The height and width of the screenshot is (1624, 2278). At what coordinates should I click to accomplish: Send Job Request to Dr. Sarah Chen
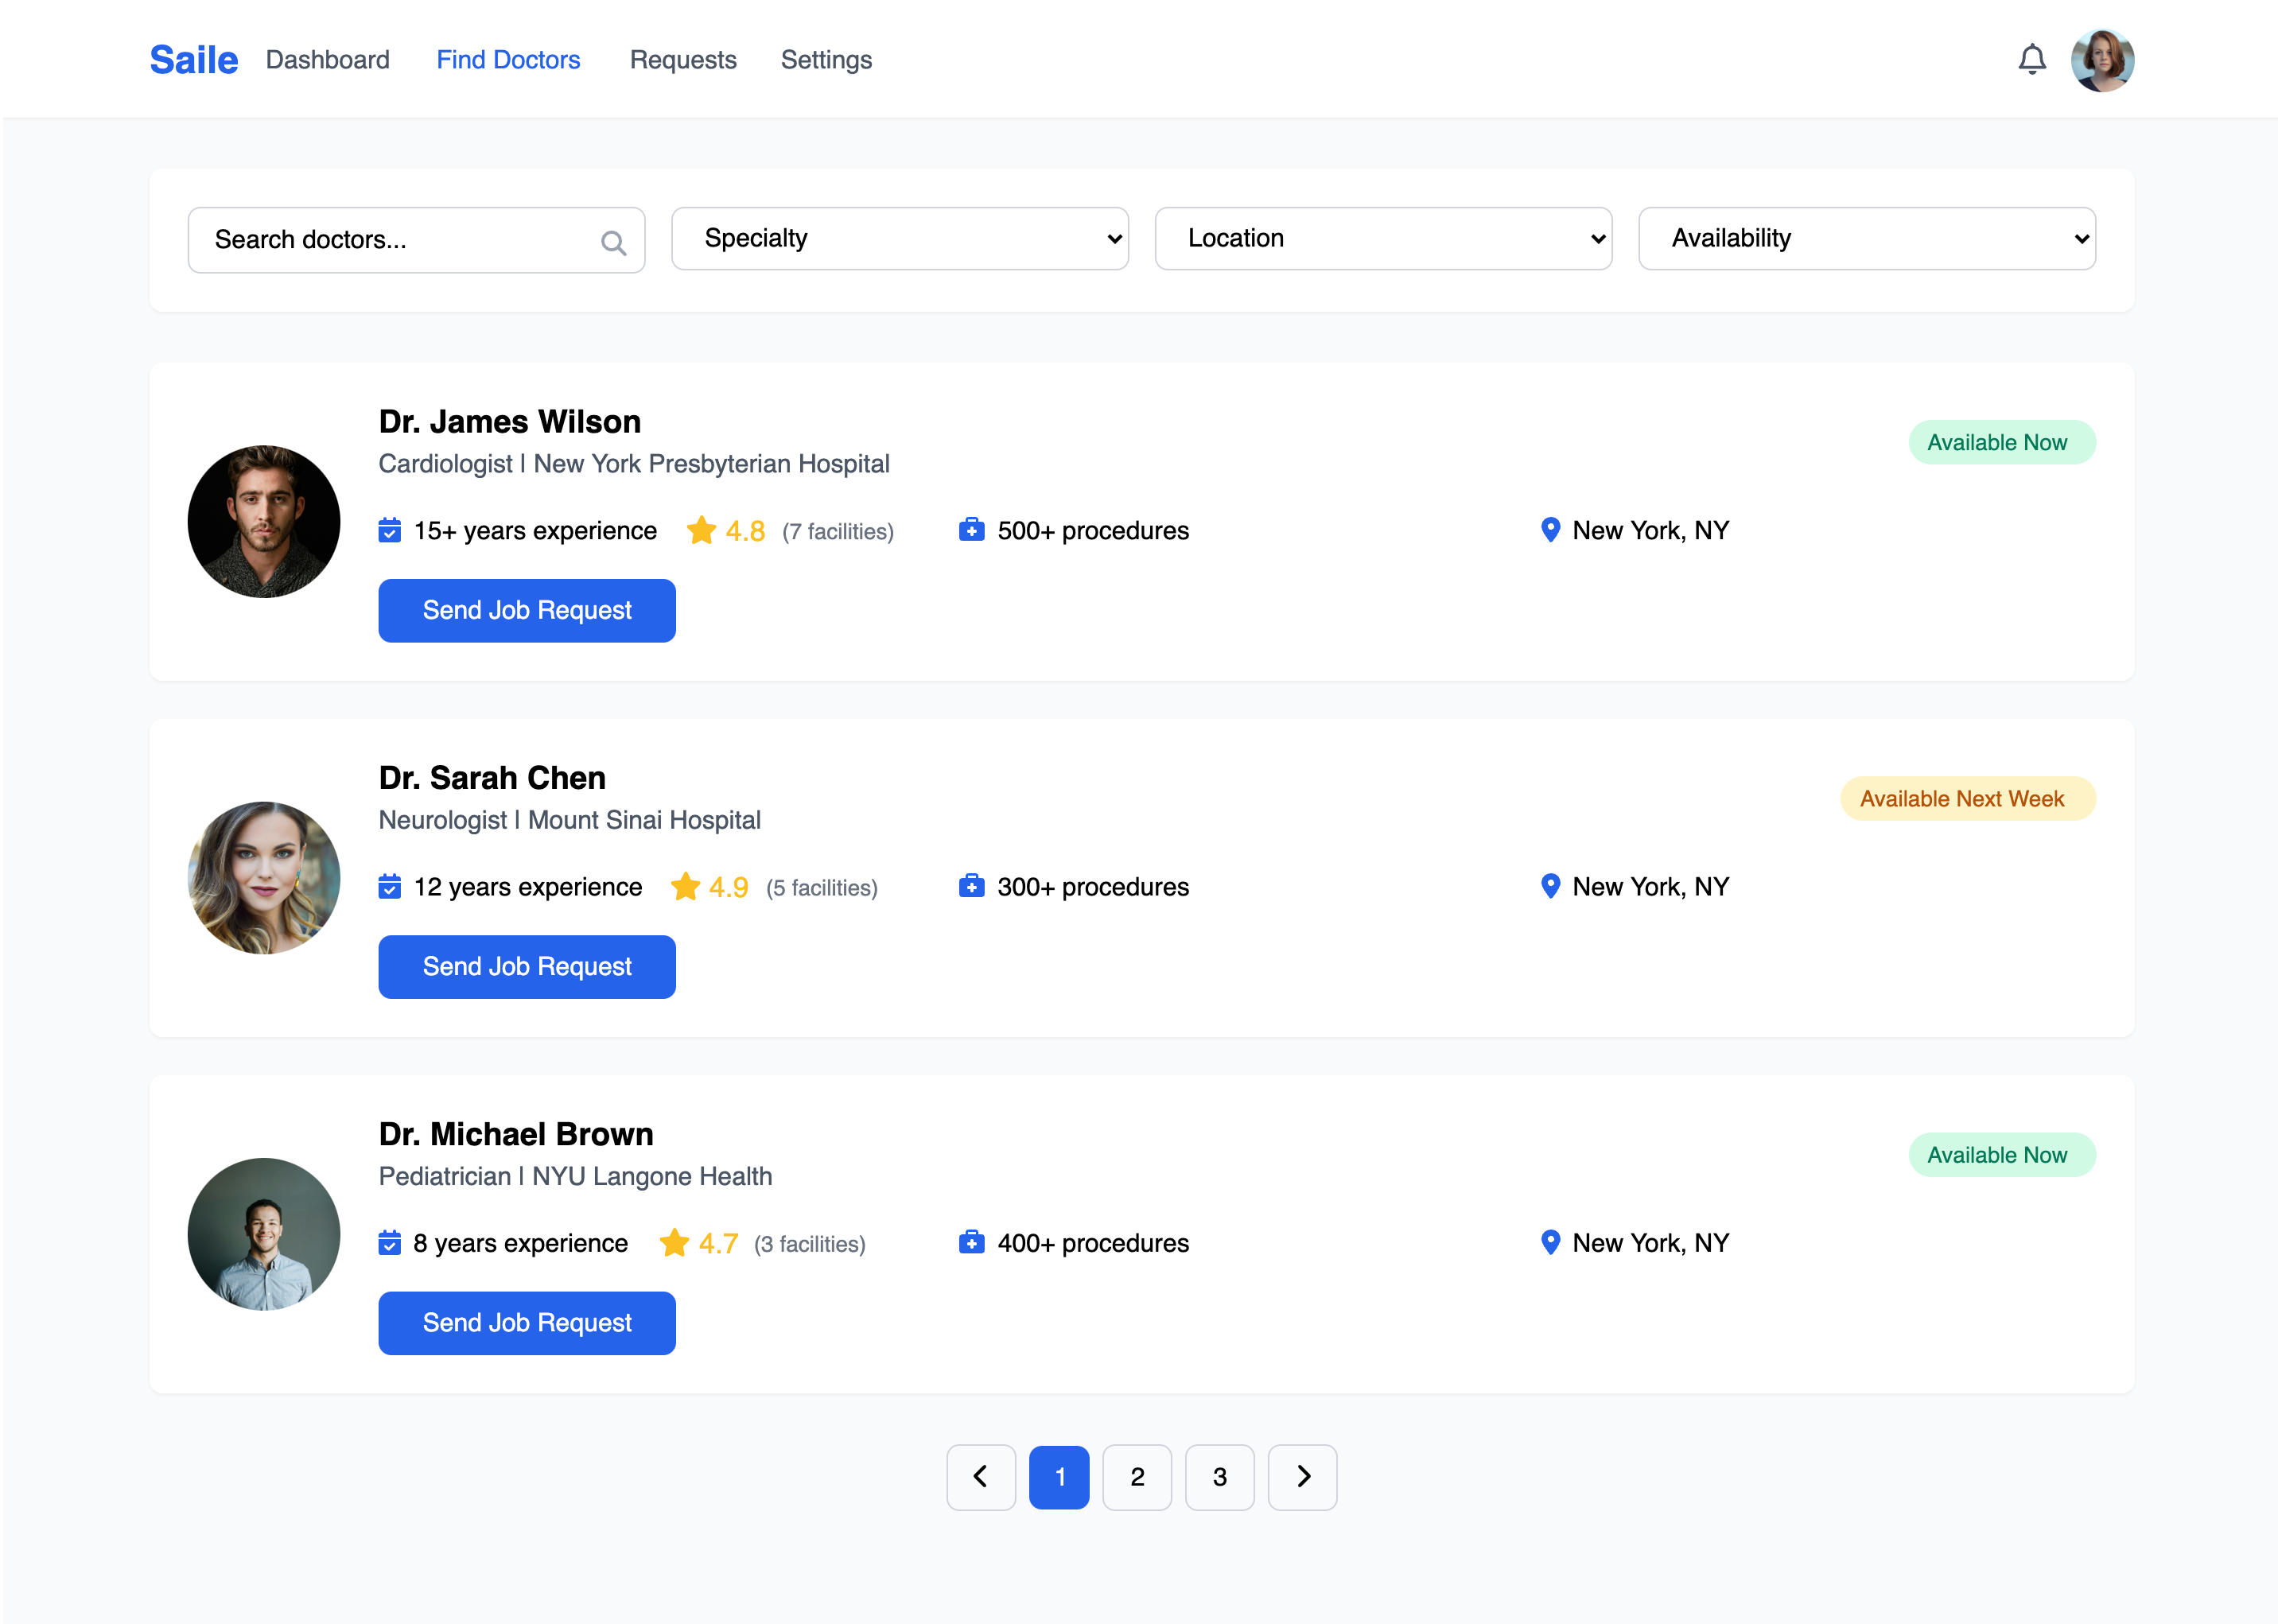point(527,966)
